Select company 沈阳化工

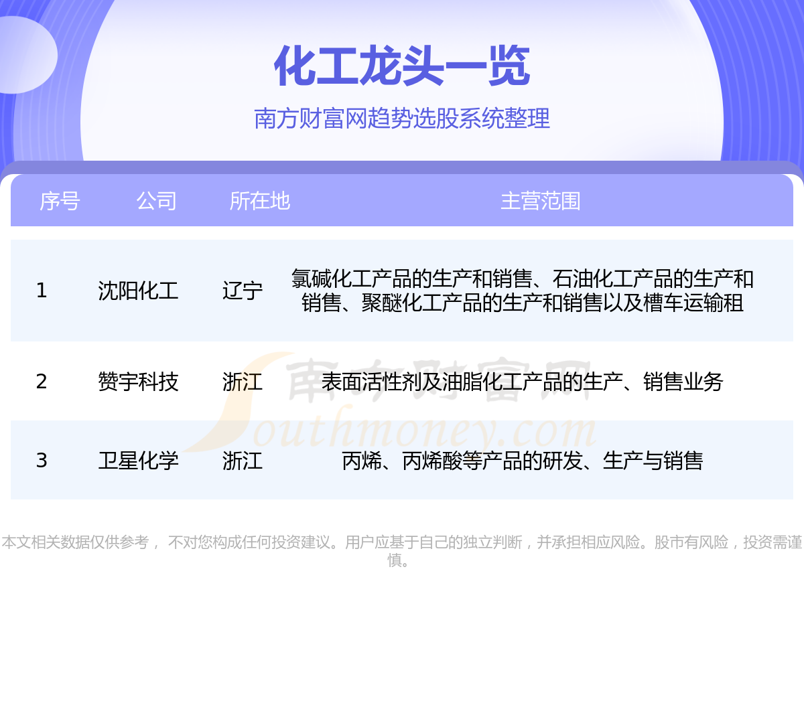click(138, 291)
